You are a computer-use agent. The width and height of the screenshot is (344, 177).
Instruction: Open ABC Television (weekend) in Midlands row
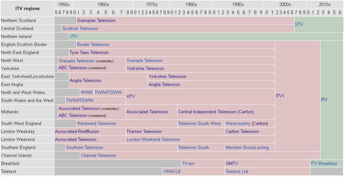pos(73,116)
